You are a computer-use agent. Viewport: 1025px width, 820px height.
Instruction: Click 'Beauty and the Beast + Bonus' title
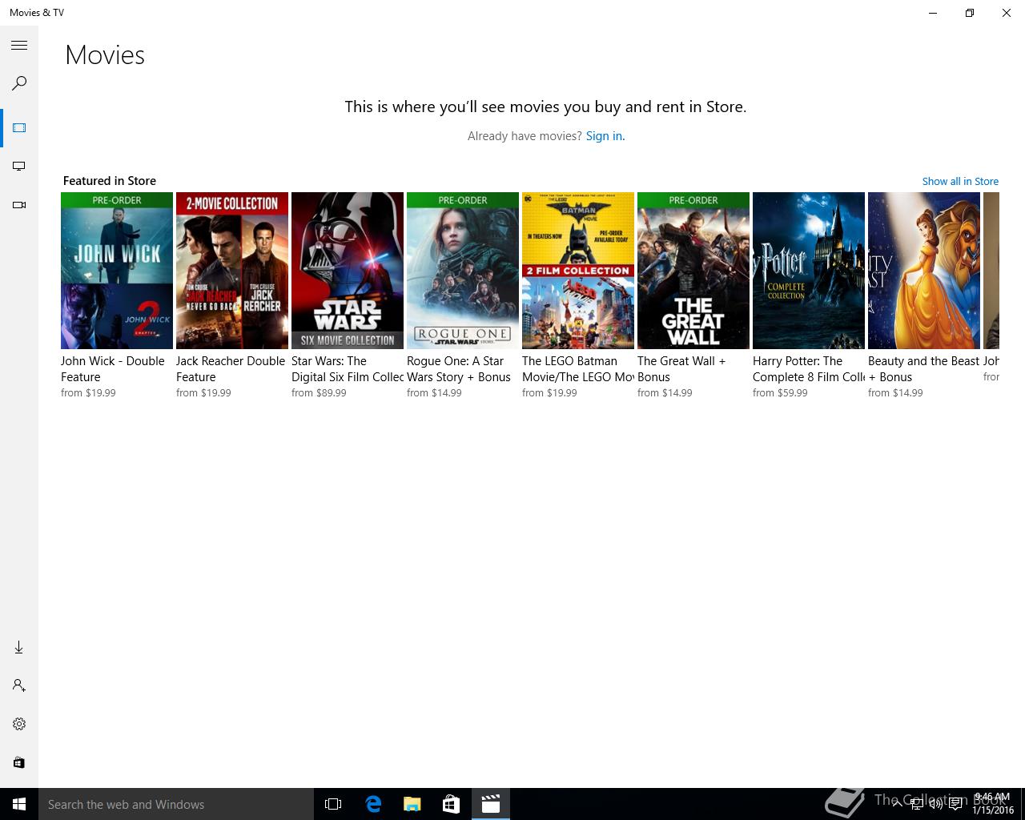point(924,369)
